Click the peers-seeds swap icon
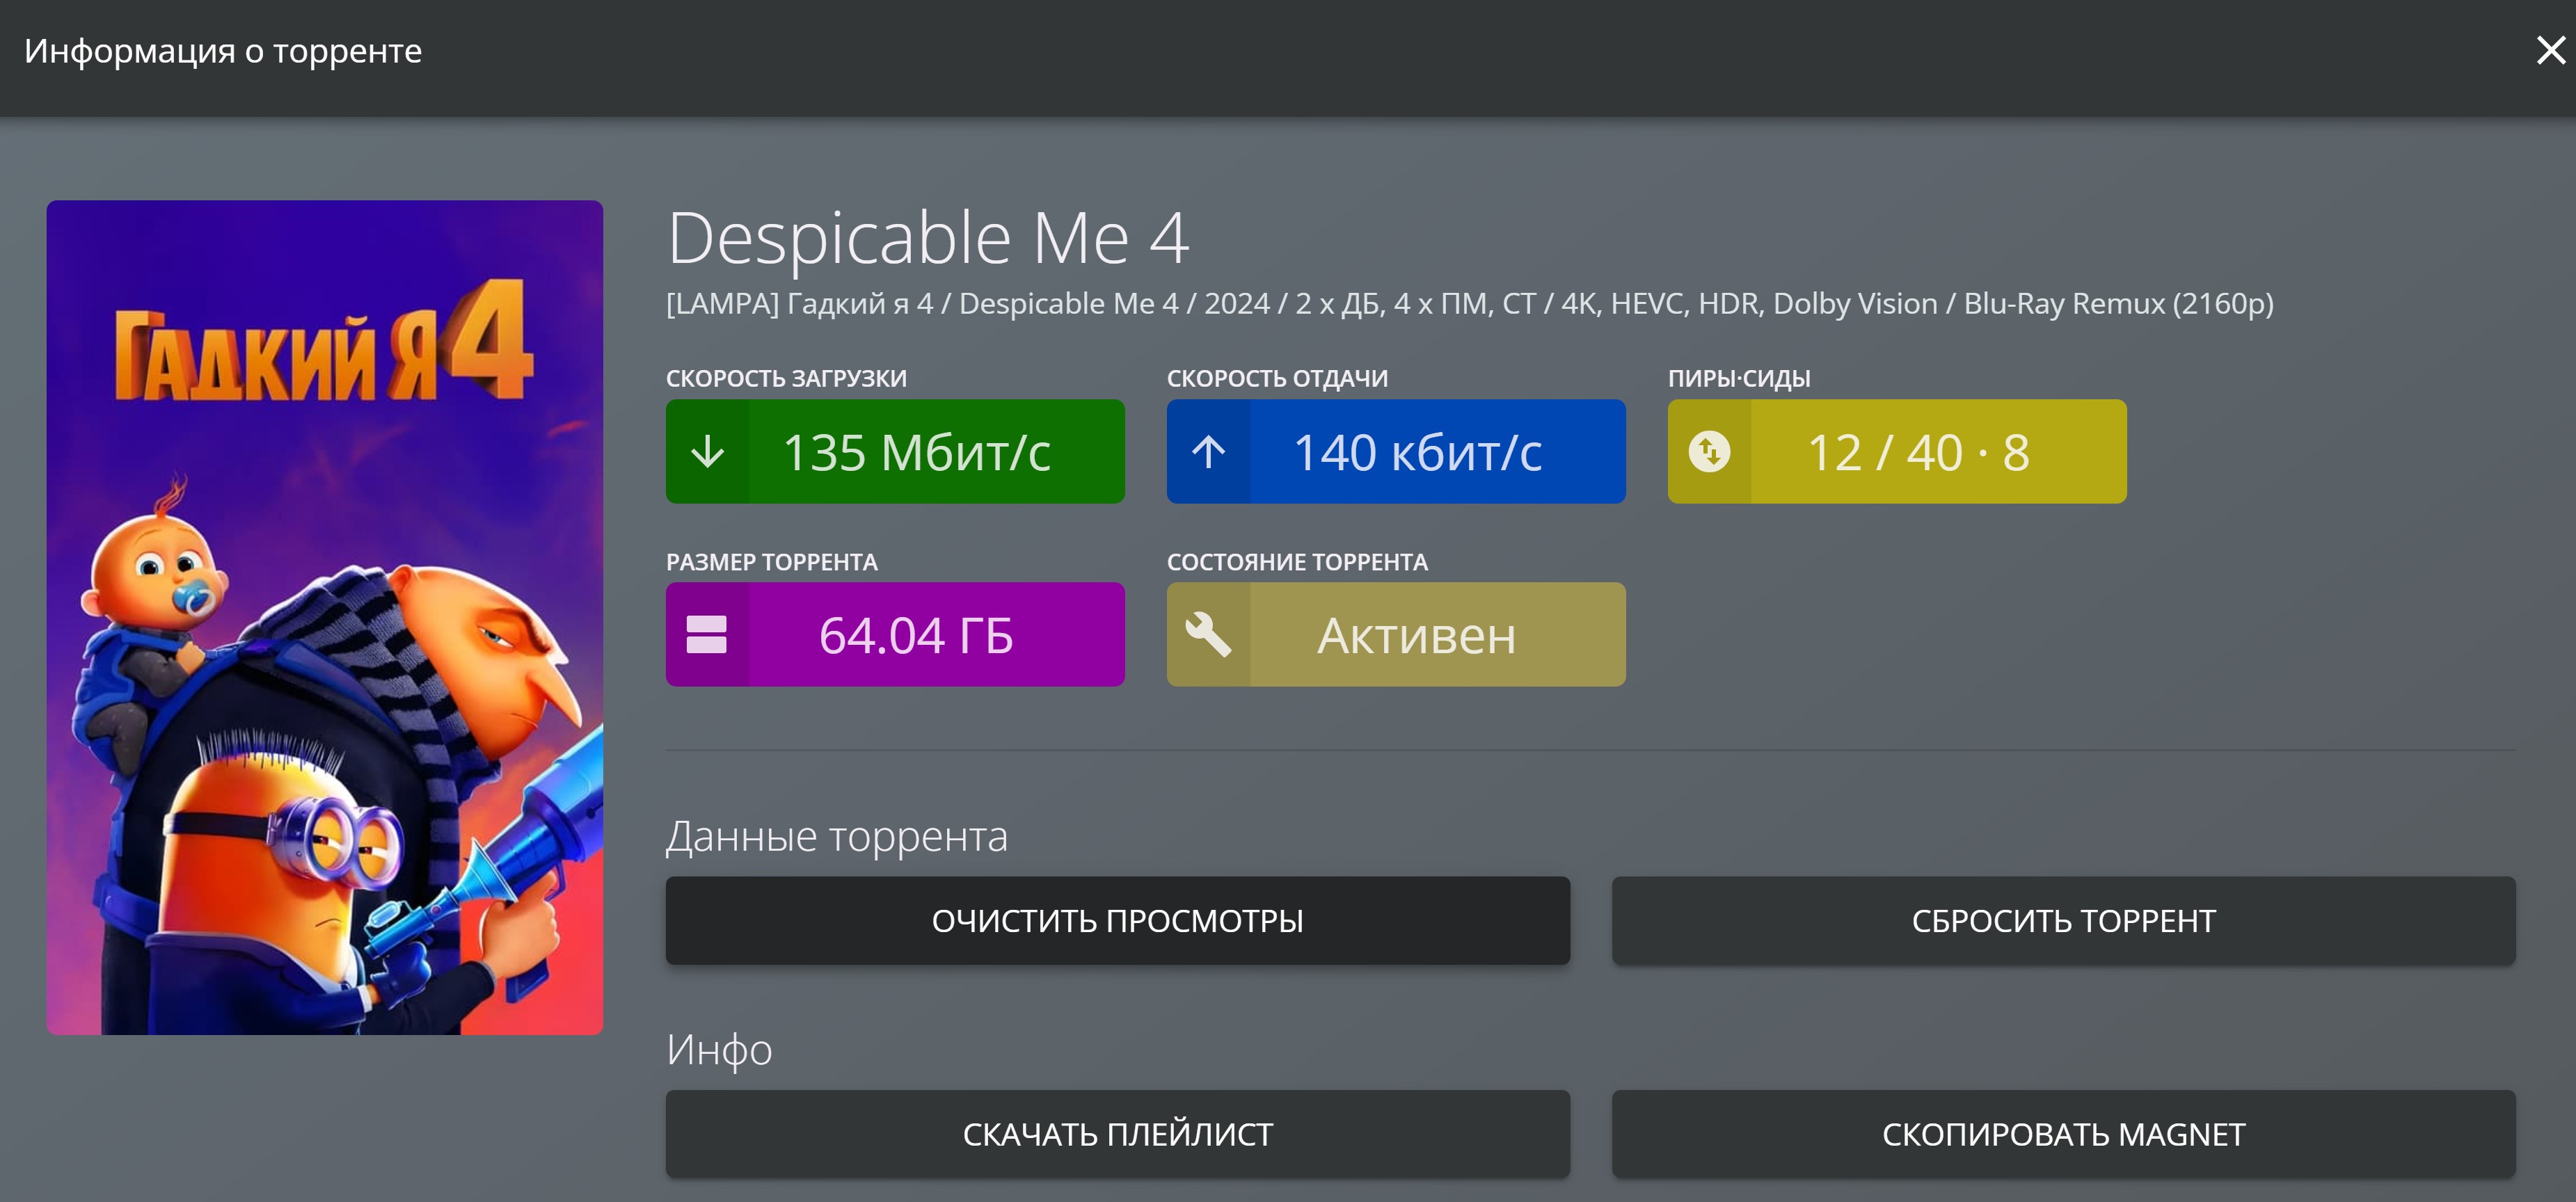This screenshot has width=2576, height=1202. click(x=1709, y=452)
